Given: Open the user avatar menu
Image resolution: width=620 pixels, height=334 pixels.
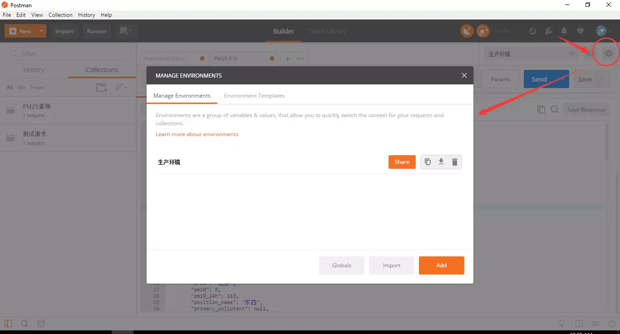Looking at the screenshot, I should 603,31.
